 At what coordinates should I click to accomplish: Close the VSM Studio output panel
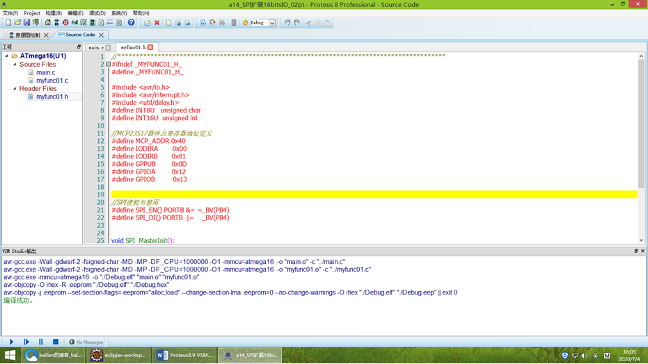click(x=642, y=251)
